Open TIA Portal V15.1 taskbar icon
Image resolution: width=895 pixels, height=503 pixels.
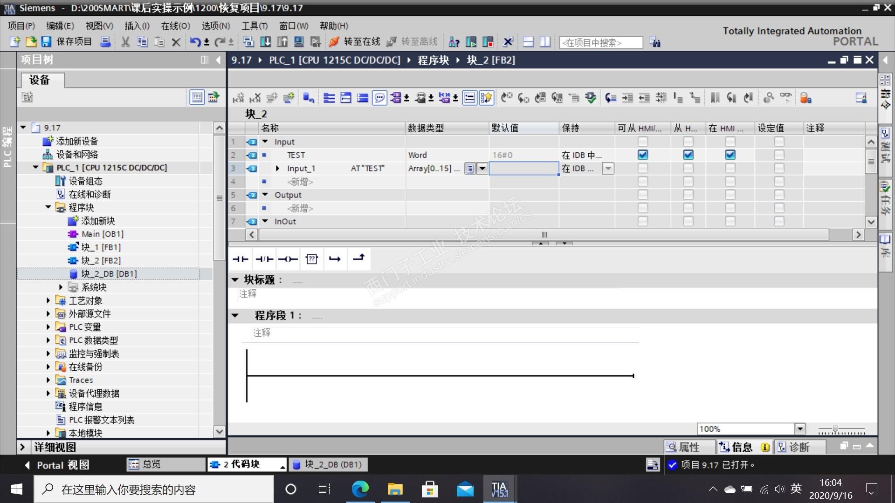pos(499,489)
